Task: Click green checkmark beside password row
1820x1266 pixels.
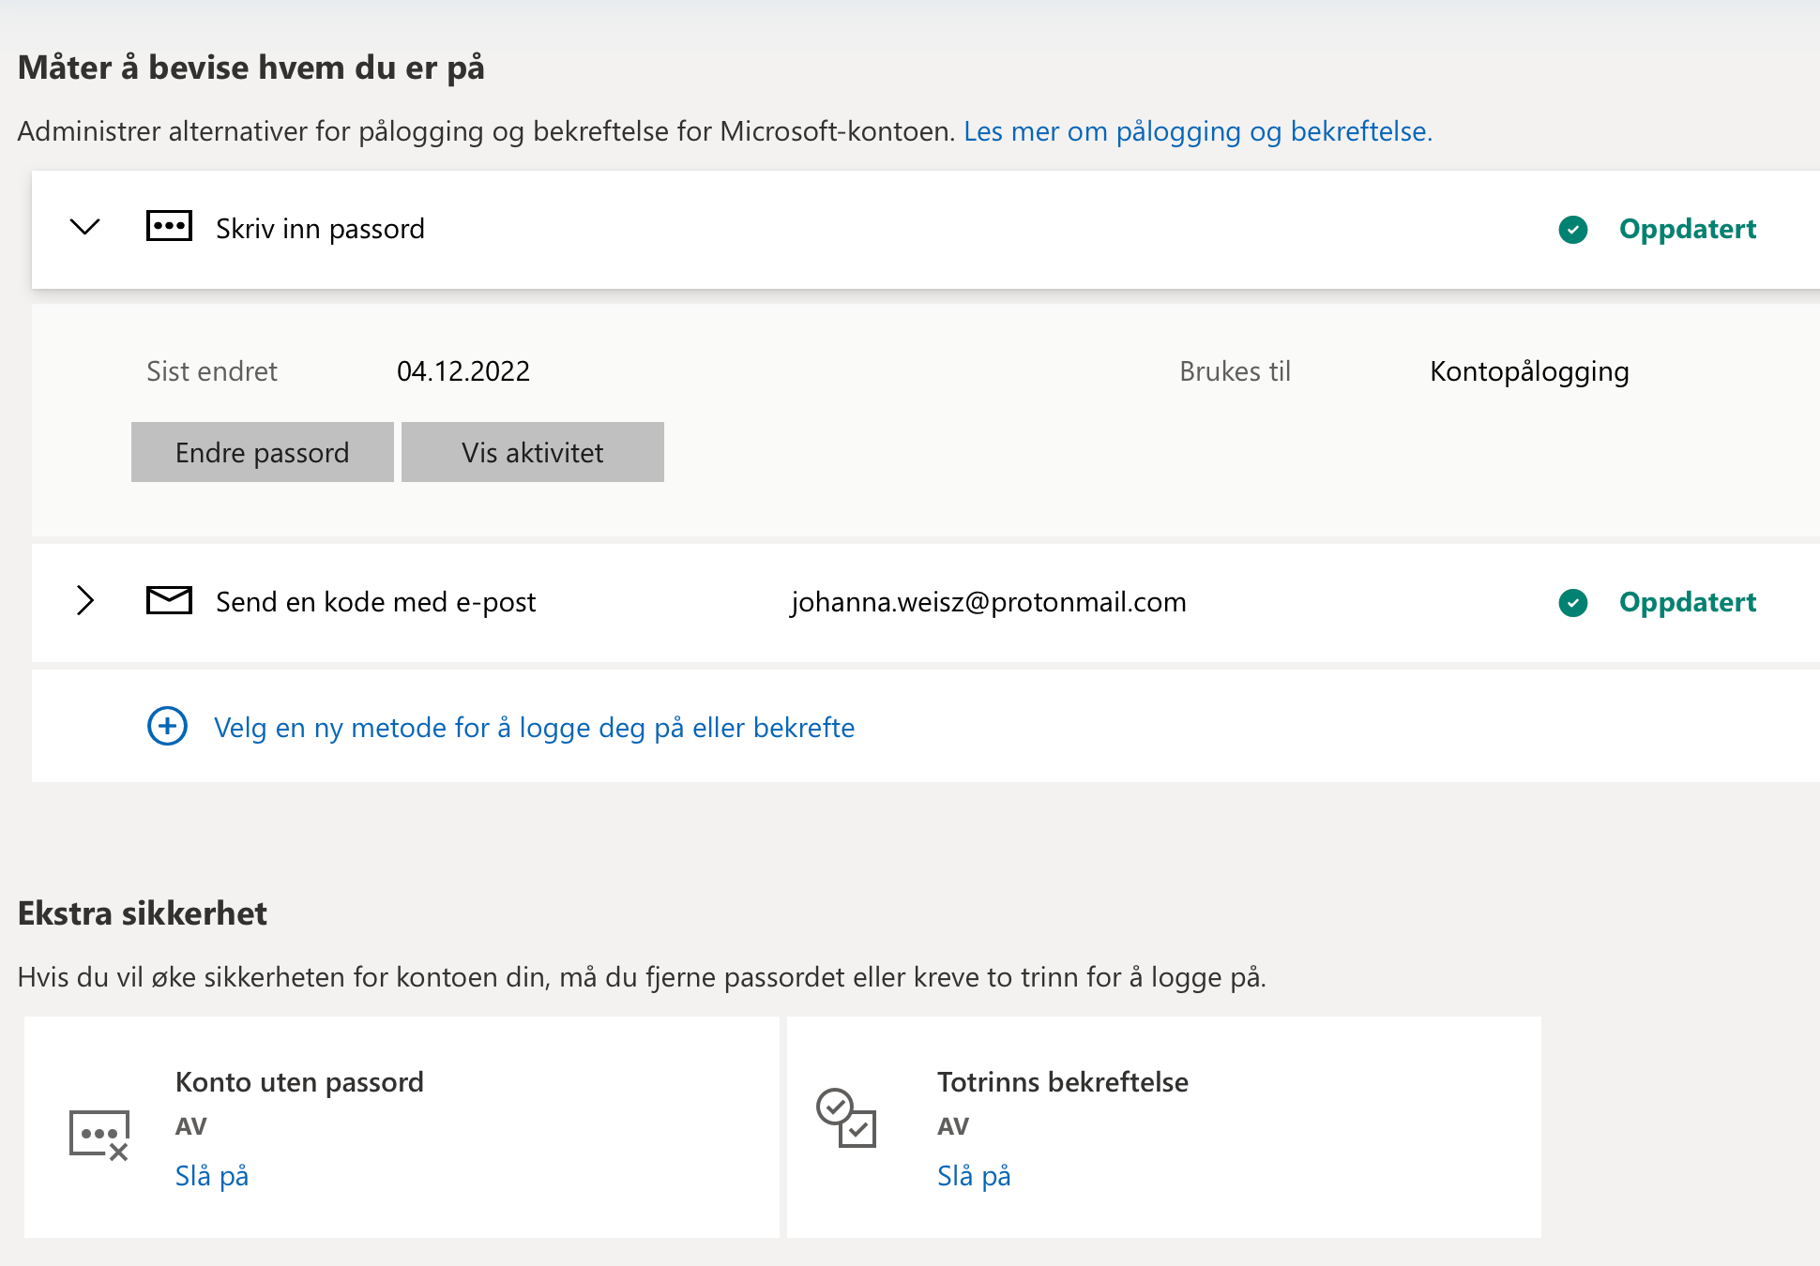Action: coord(1572,229)
